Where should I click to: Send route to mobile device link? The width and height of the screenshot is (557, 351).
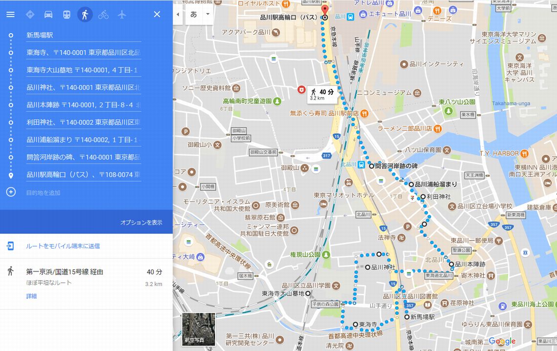click(x=63, y=246)
